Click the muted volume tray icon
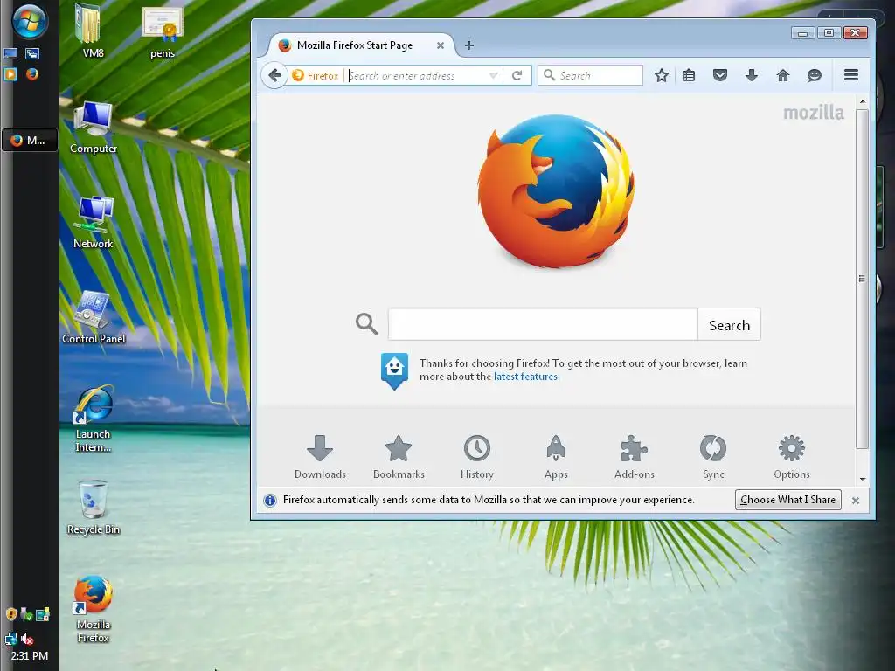Image resolution: width=895 pixels, height=671 pixels. pos(27,639)
